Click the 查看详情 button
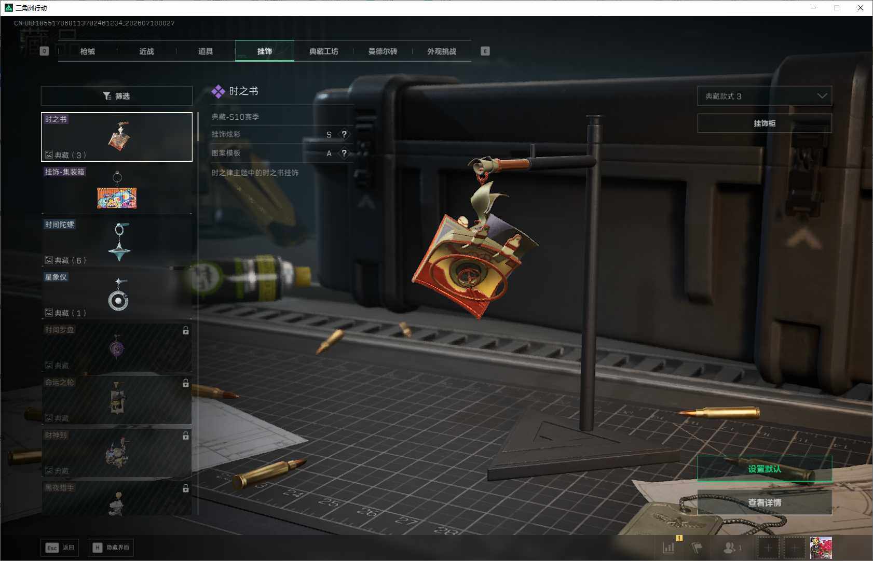 [x=765, y=502]
